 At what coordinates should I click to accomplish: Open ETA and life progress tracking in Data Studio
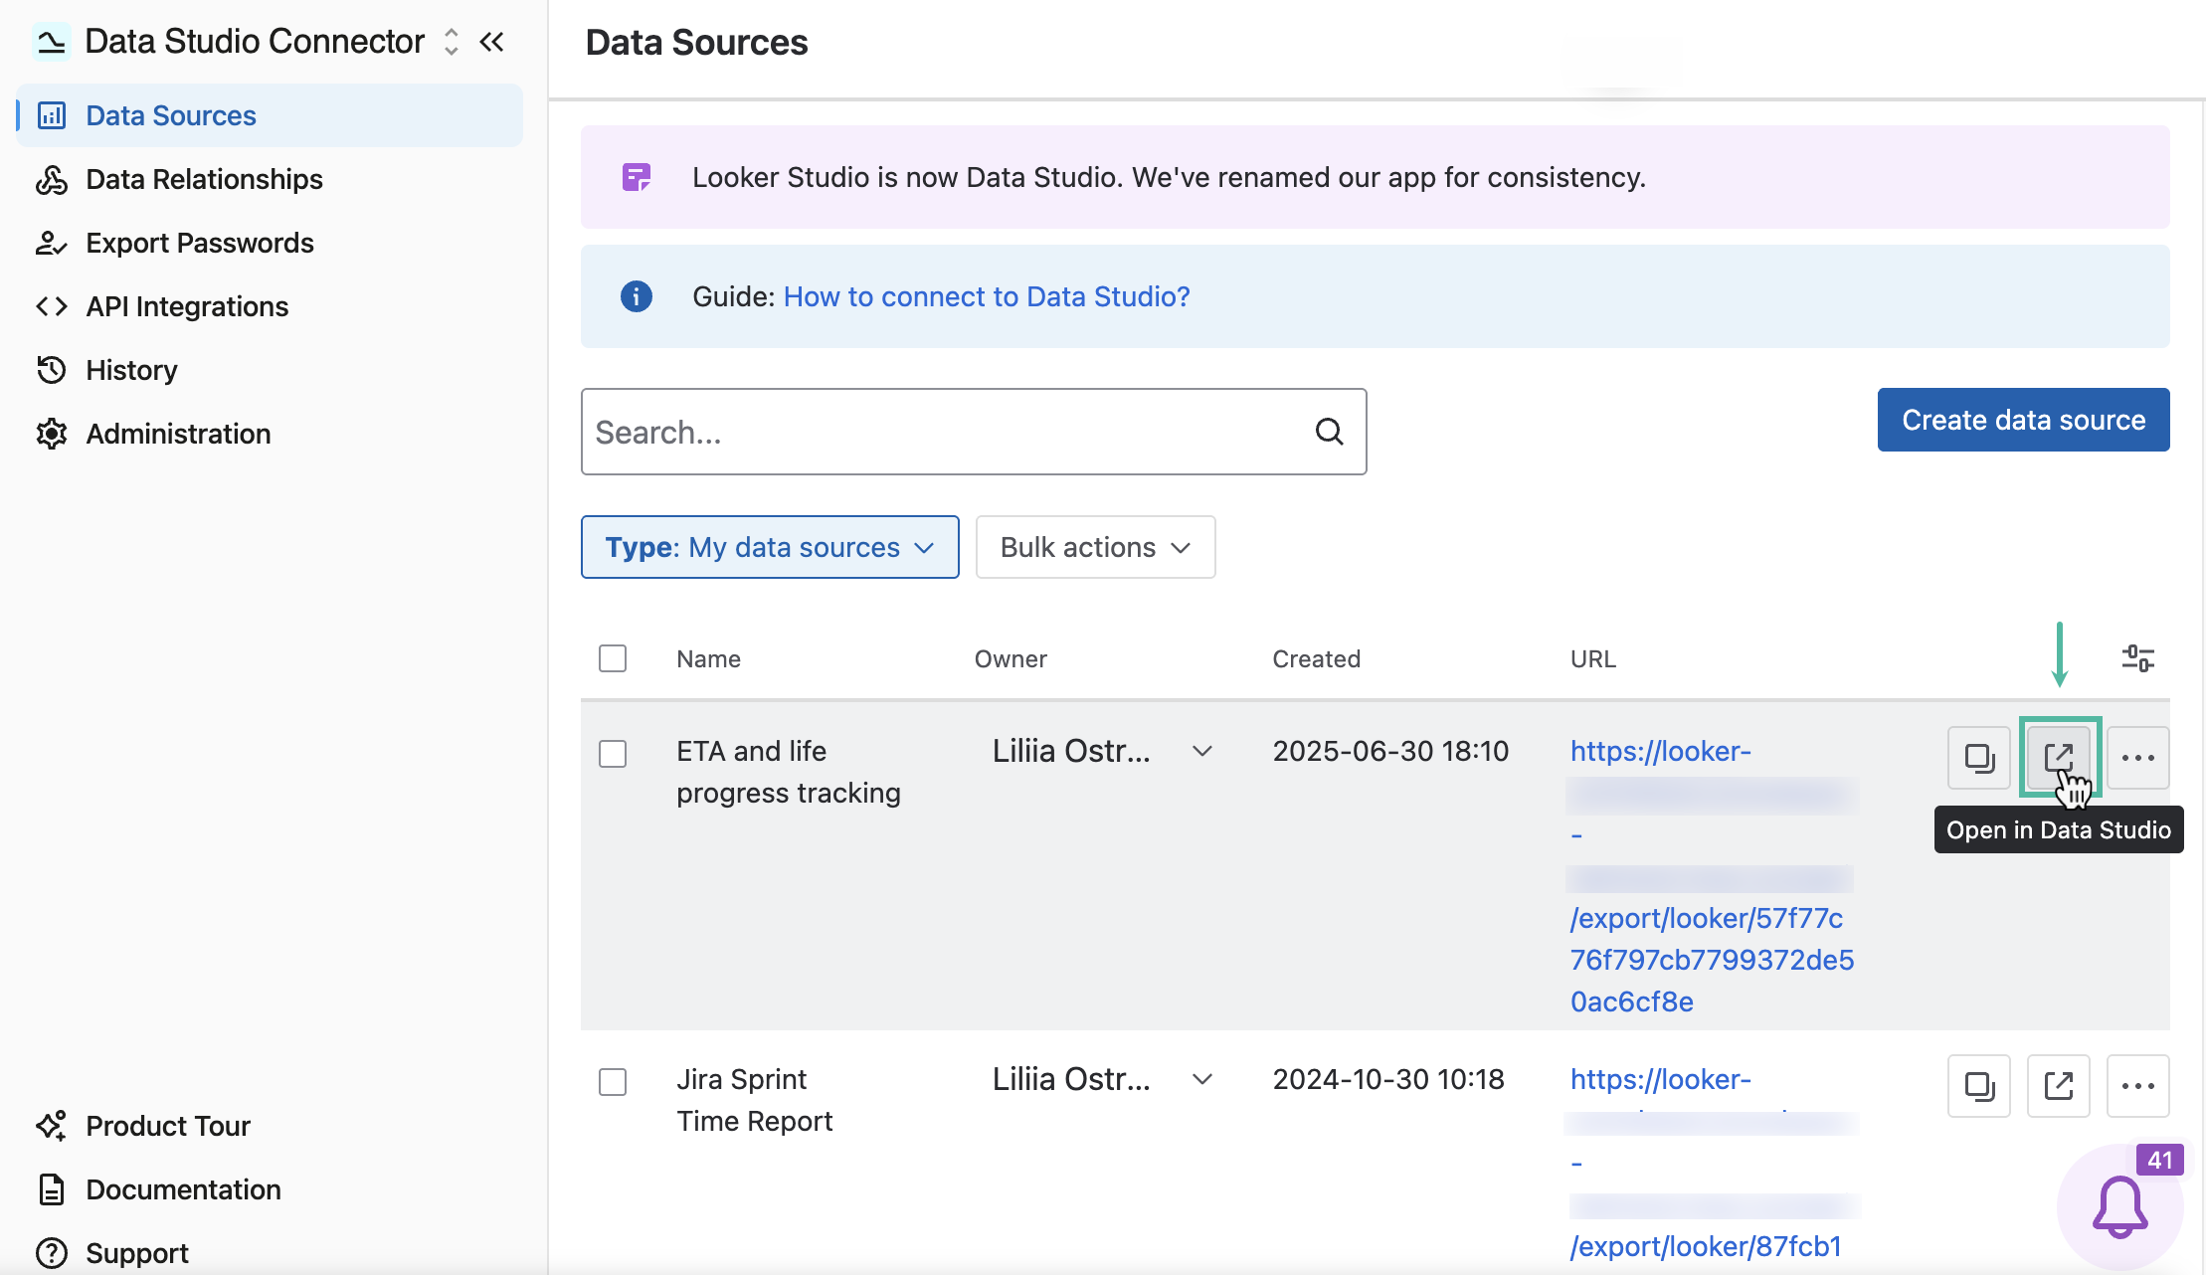click(2059, 758)
